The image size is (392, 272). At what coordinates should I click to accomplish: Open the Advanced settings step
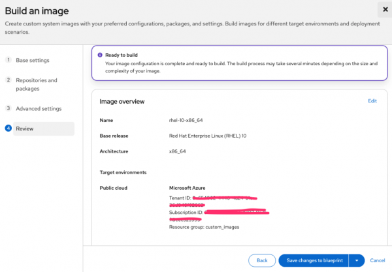(x=39, y=109)
